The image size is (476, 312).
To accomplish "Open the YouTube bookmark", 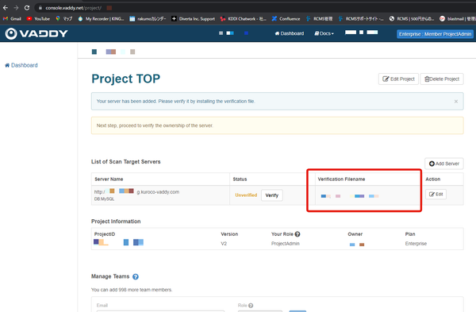I will coord(38,19).
